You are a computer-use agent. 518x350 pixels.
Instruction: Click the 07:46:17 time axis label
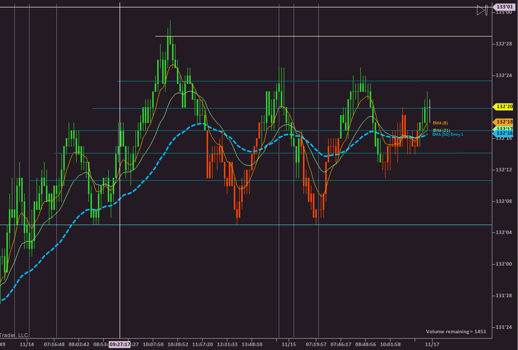point(341,345)
